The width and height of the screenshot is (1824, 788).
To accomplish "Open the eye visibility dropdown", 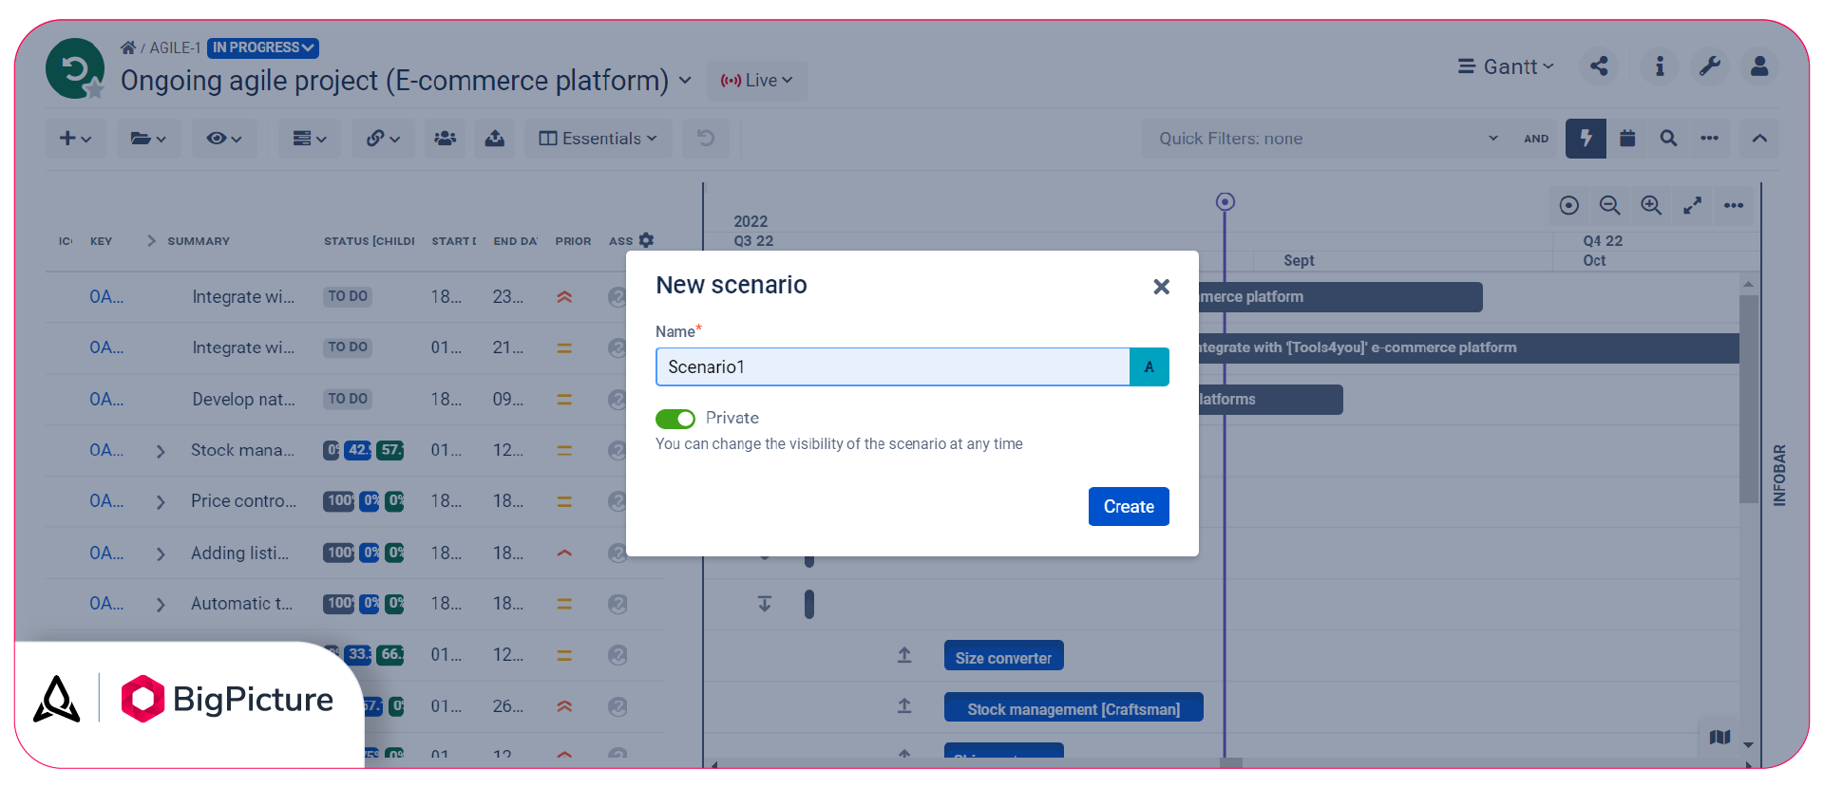I will pos(224,139).
